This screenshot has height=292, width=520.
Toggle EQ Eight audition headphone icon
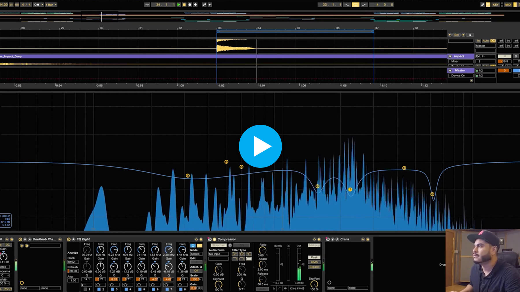(x=193, y=246)
